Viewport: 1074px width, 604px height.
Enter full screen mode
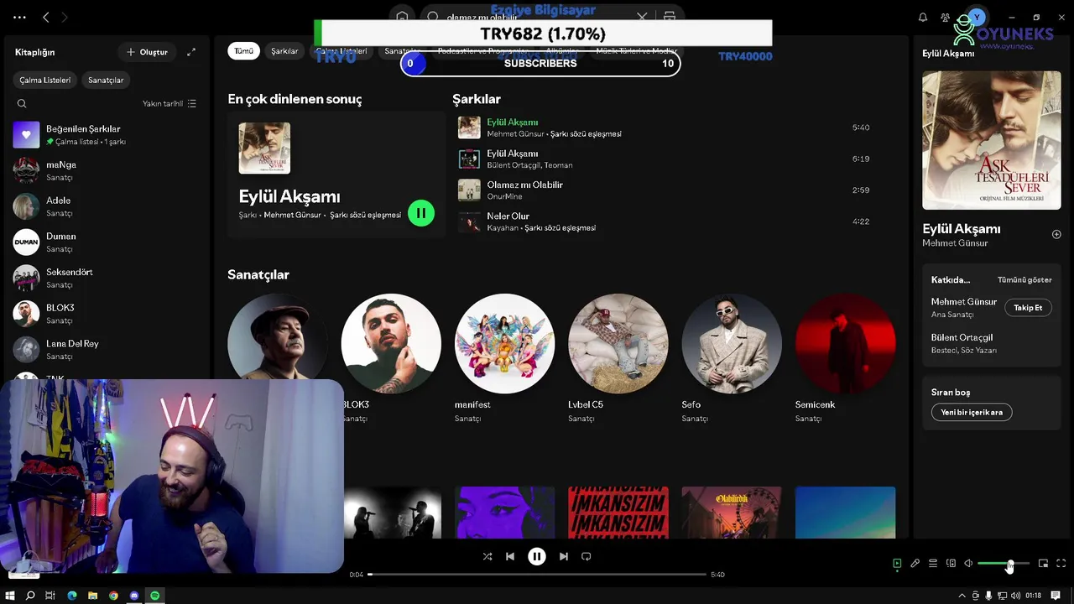[1061, 564]
